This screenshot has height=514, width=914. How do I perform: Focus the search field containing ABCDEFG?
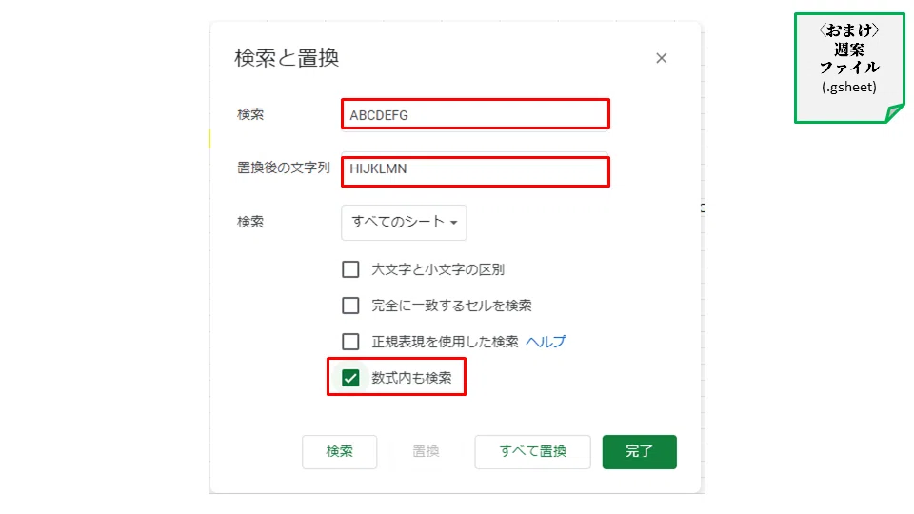pos(475,114)
